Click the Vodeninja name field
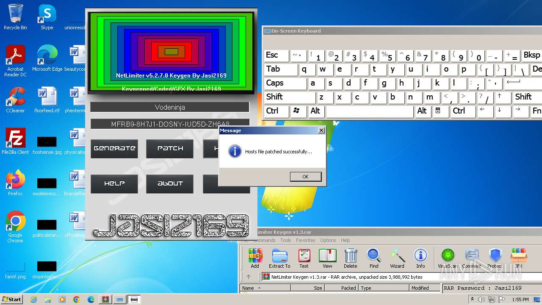 tap(170, 107)
